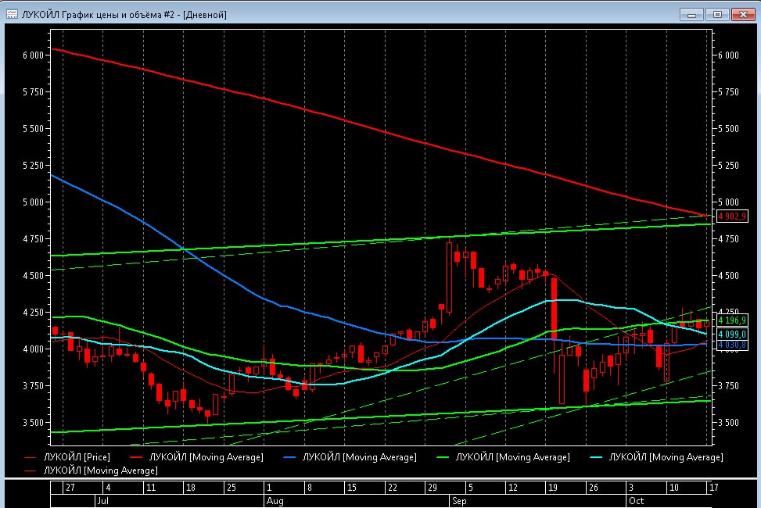Click the Jul month label on time axis

coord(102,500)
